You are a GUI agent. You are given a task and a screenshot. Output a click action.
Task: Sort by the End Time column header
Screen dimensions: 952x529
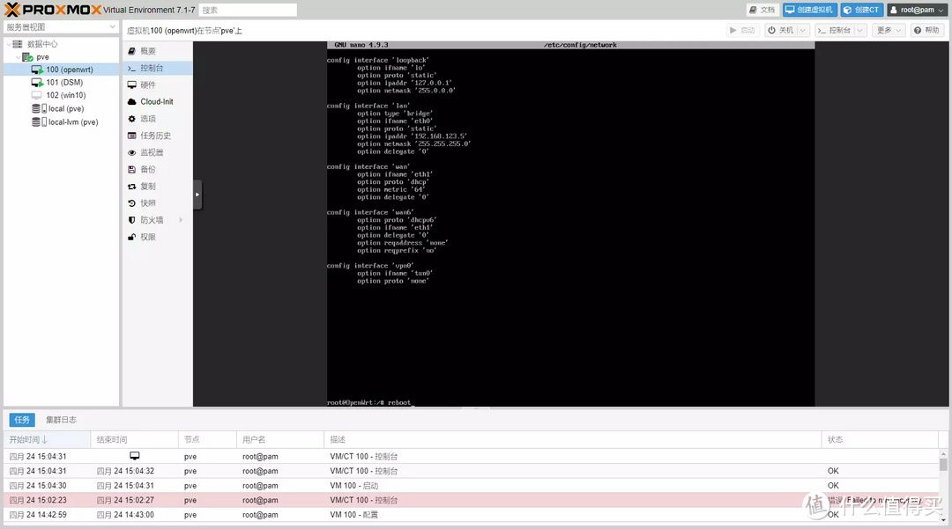(134, 439)
